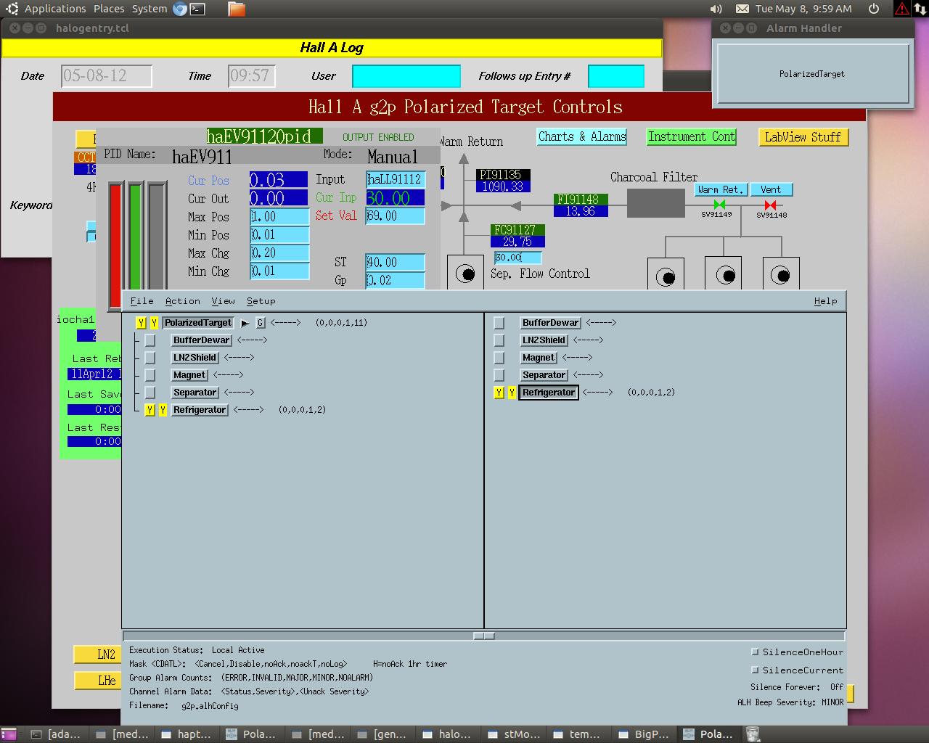
Task: Click the Max Pos 1.00 field
Action: (279, 216)
